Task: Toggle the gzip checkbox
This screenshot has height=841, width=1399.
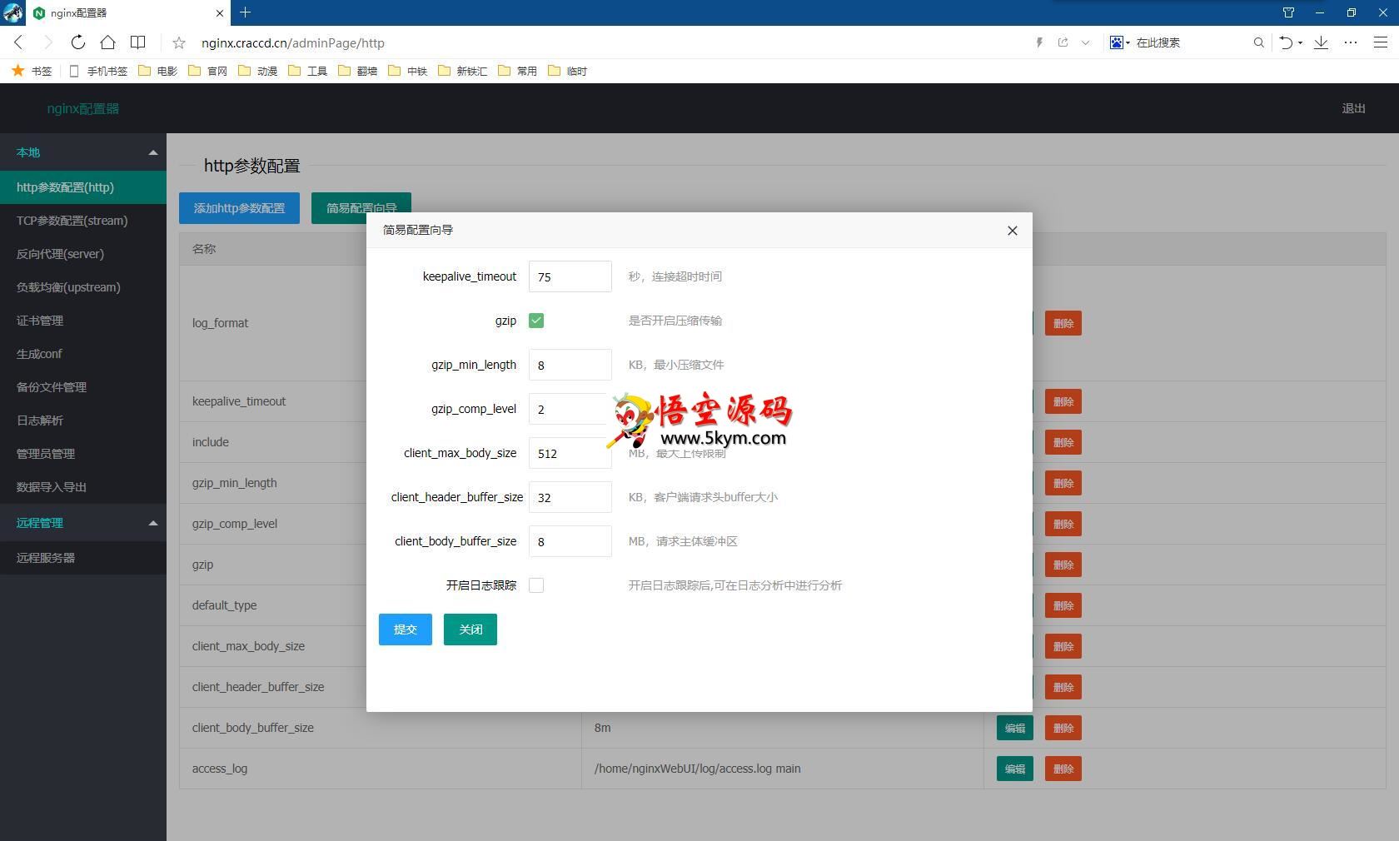Action: [x=536, y=321]
